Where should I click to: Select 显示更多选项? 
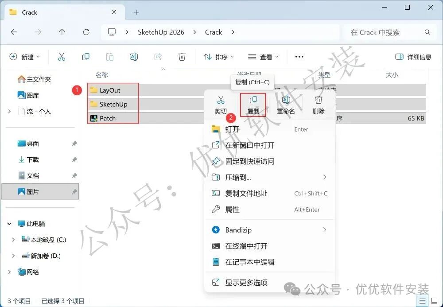269,283
